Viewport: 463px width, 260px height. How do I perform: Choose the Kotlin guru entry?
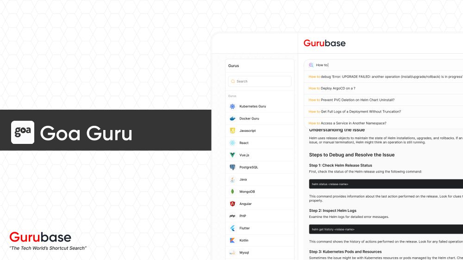pyautogui.click(x=260, y=240)
